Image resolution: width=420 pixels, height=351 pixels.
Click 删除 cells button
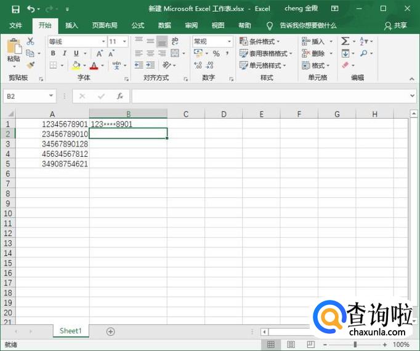pos(317,53)
